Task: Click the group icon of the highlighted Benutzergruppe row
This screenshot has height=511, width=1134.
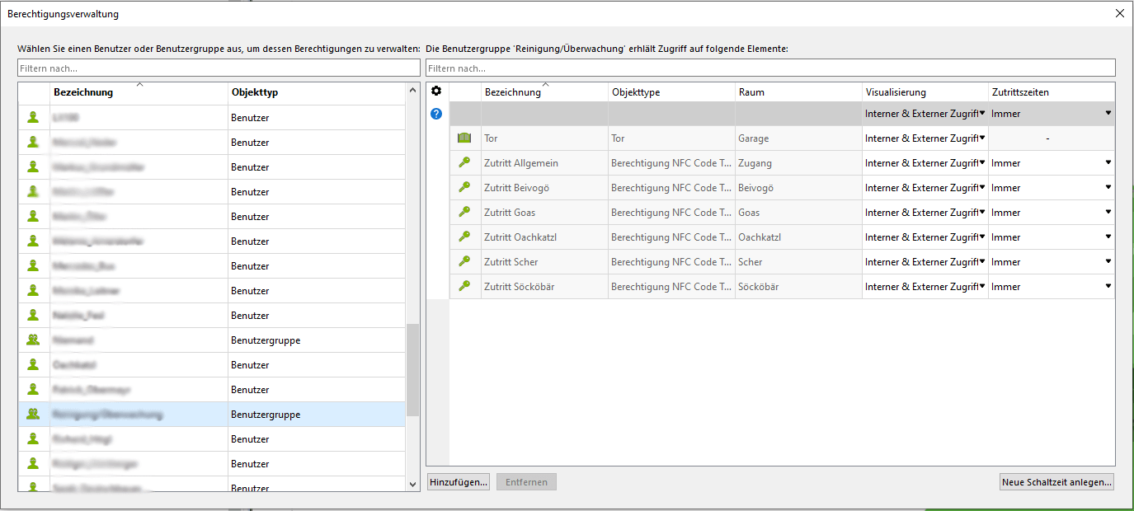Action: tap(33, 415)
